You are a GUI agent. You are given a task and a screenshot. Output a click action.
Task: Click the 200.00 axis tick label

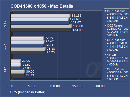99,86
